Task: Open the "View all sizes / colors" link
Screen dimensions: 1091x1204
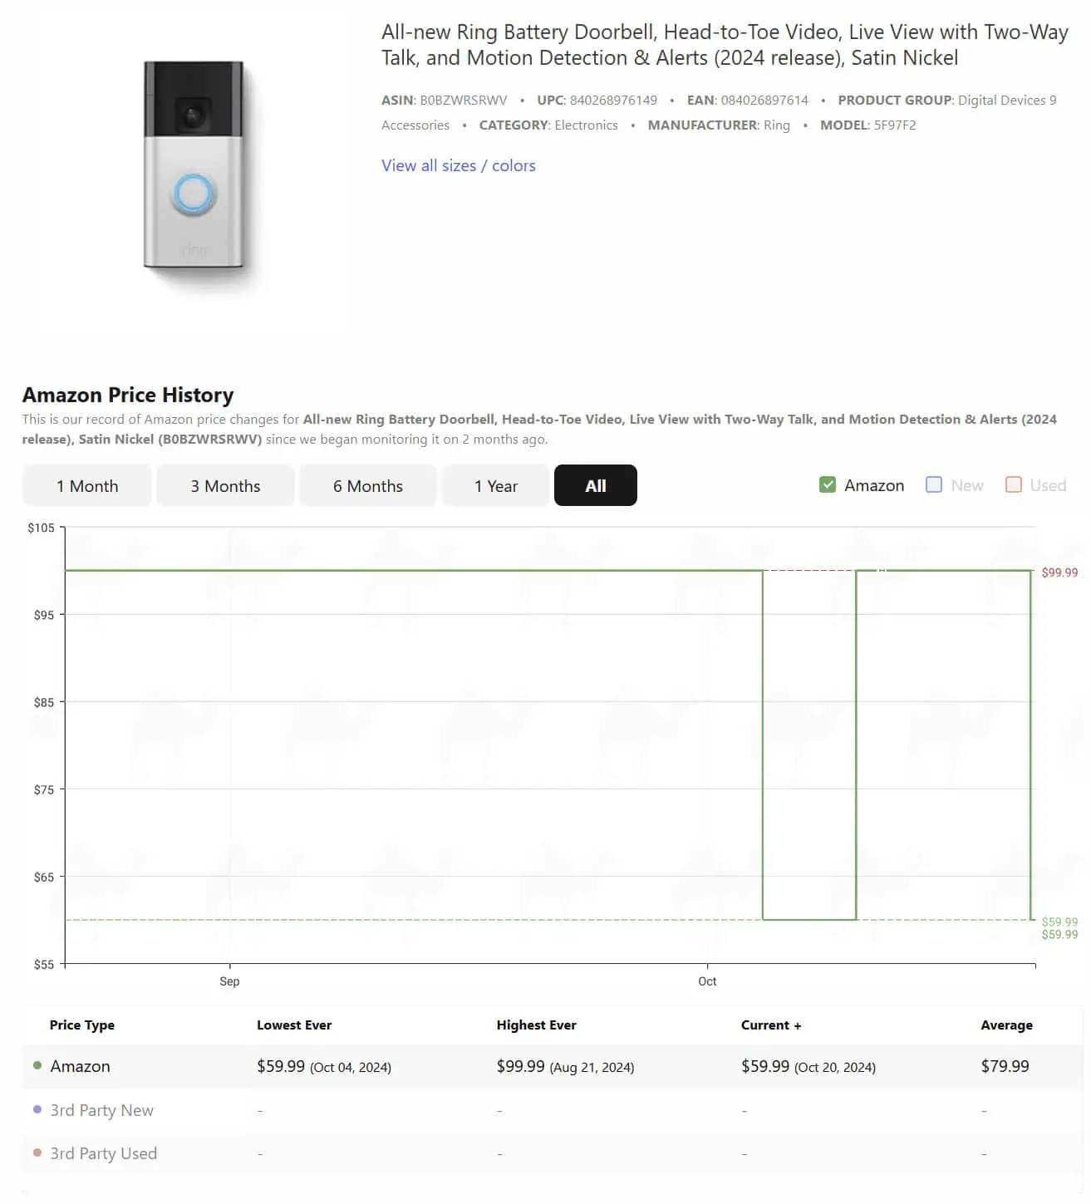Action: 458,165
